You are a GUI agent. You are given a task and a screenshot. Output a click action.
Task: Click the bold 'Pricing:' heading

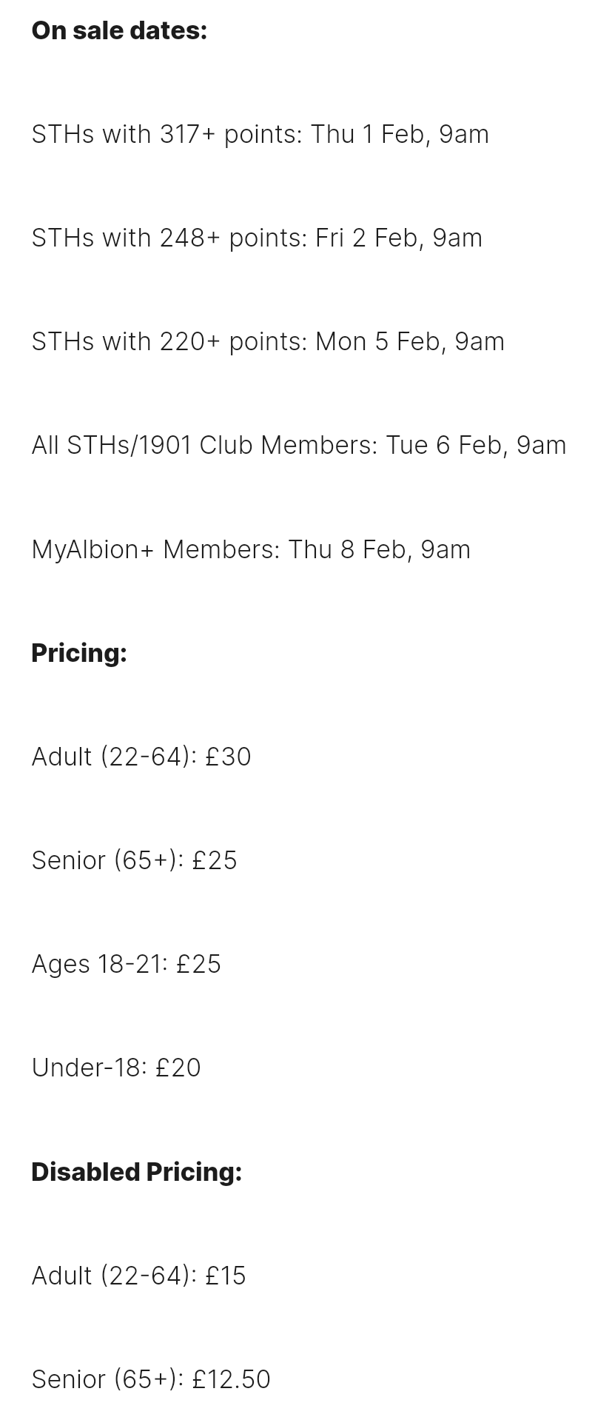79,653
